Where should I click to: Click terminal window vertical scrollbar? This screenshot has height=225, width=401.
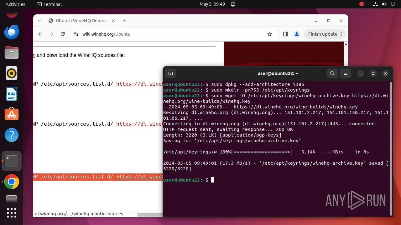[391, 148]
